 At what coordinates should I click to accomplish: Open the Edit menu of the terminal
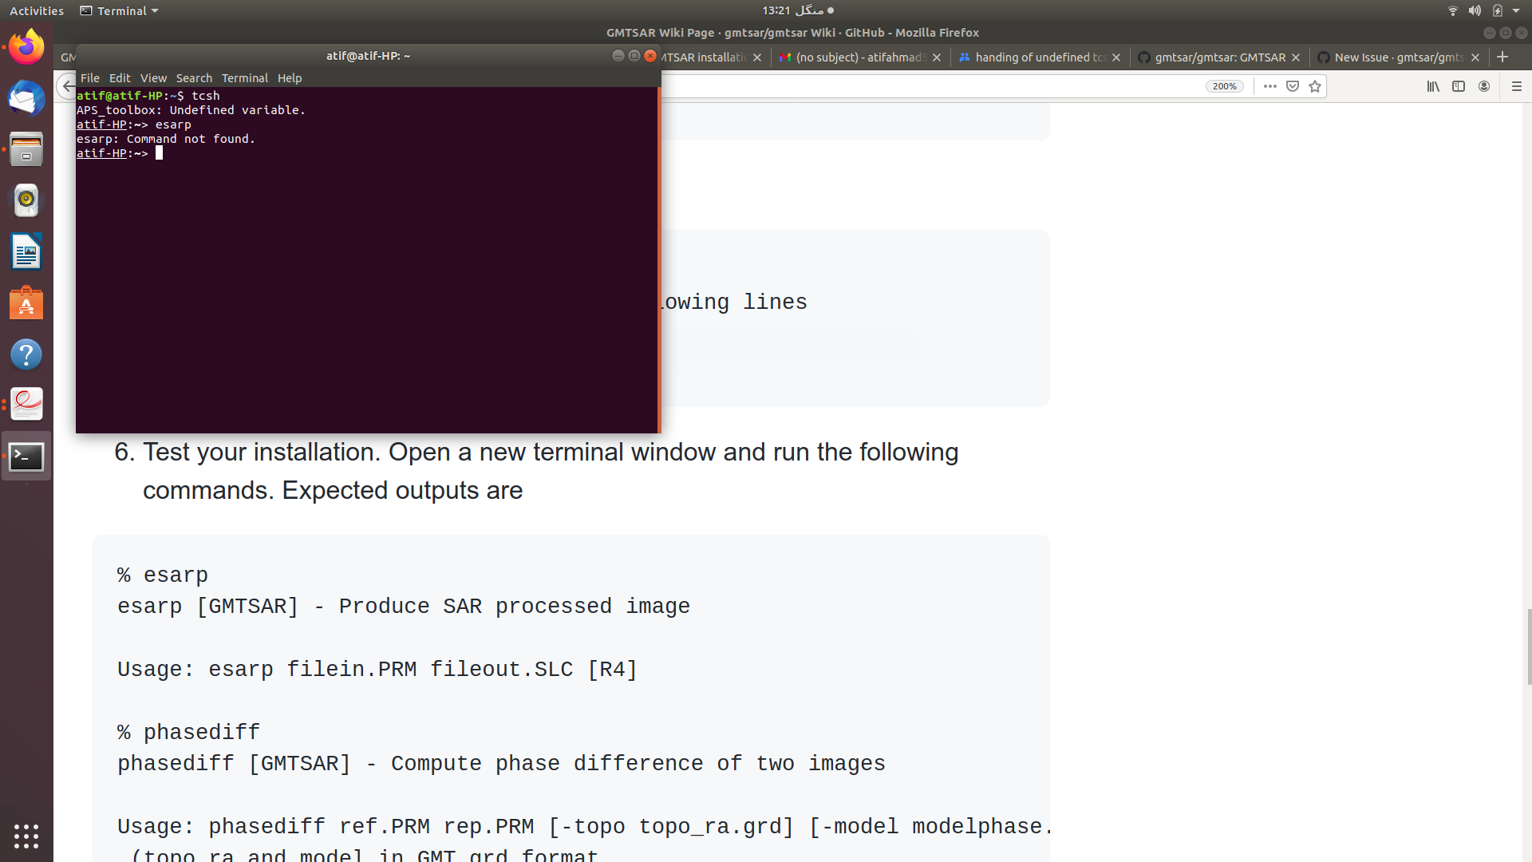pos(120,77)
